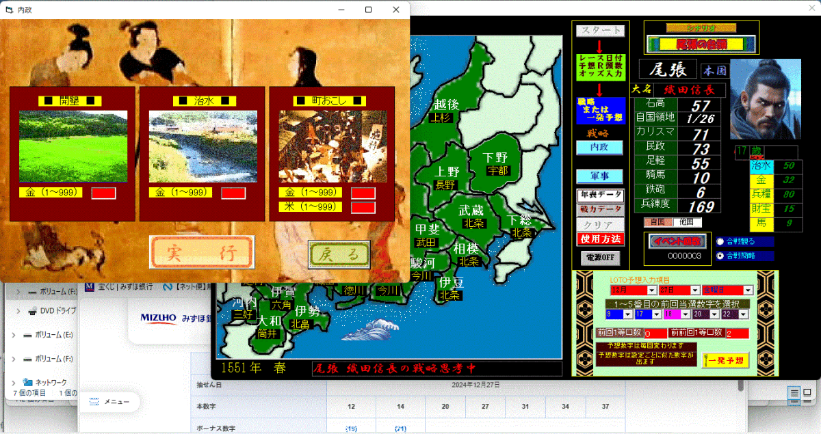Open the third winning number dropdown showing 18

click(686, 314)
